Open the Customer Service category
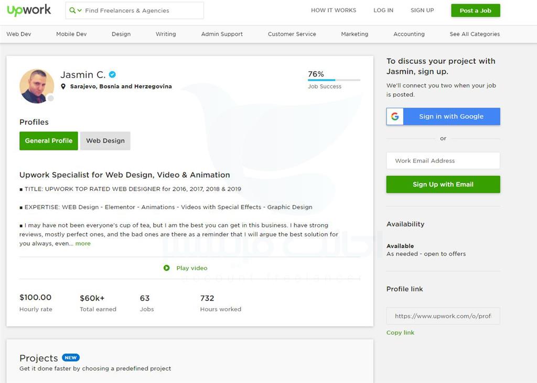The image size is (537, 383). [x=292, y=34]
